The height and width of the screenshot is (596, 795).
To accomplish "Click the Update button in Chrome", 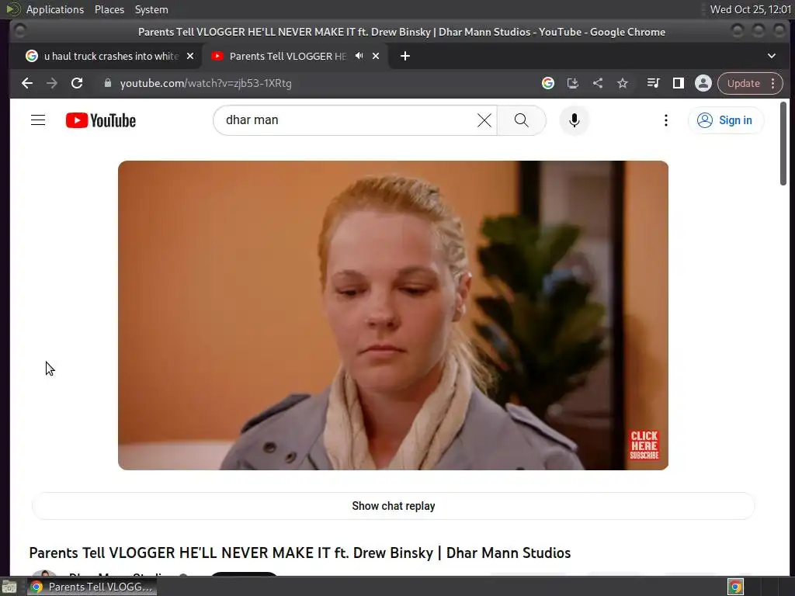I will tap(743, 84).
